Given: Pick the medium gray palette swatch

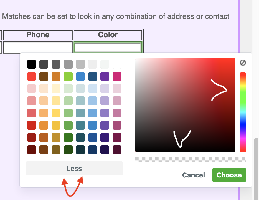Looking at the screenshot, I should coord(68,64).
